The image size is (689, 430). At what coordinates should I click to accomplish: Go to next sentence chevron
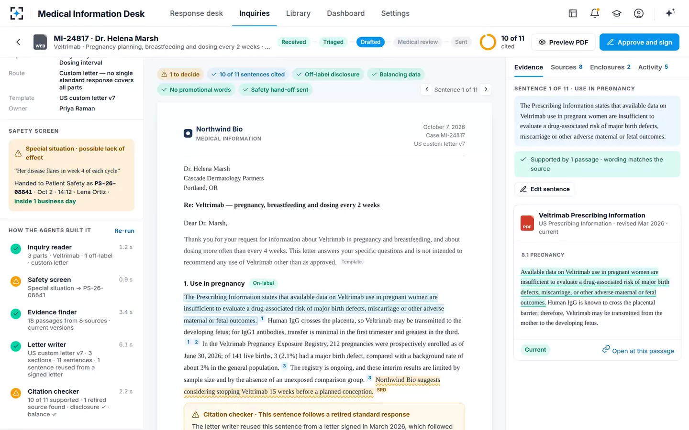(486, 89)
